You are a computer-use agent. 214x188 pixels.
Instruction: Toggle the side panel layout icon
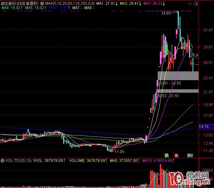pyautogui.click(x=196, y=4)
